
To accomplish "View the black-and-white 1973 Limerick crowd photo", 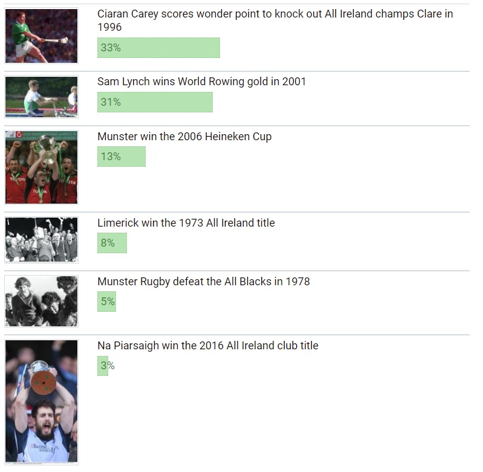I will (x=41, y=240).
